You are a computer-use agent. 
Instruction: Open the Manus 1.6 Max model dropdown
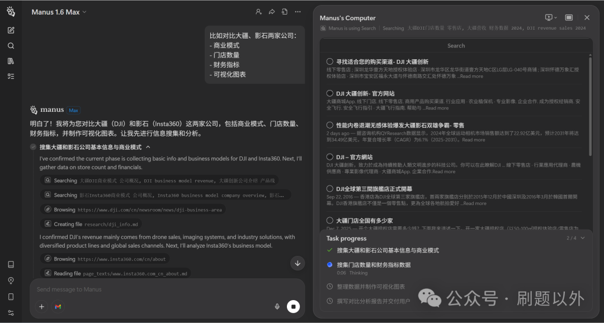[58, 11]
